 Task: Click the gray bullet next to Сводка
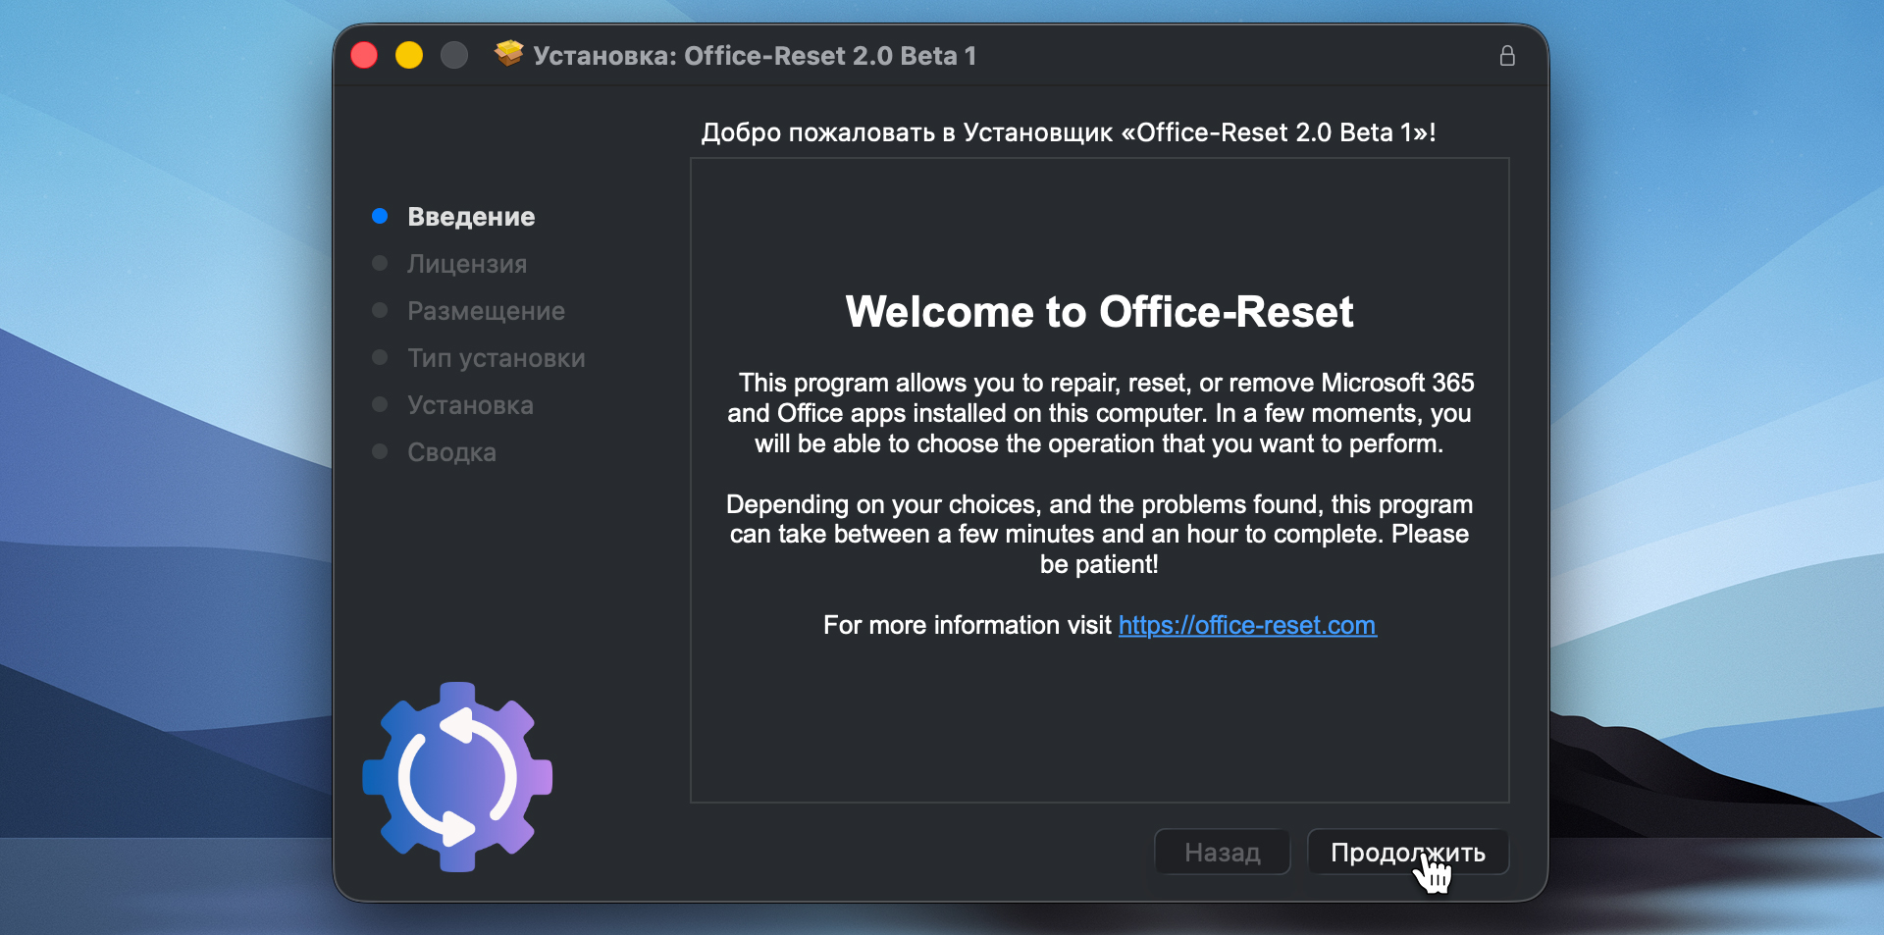pos(380,451)
